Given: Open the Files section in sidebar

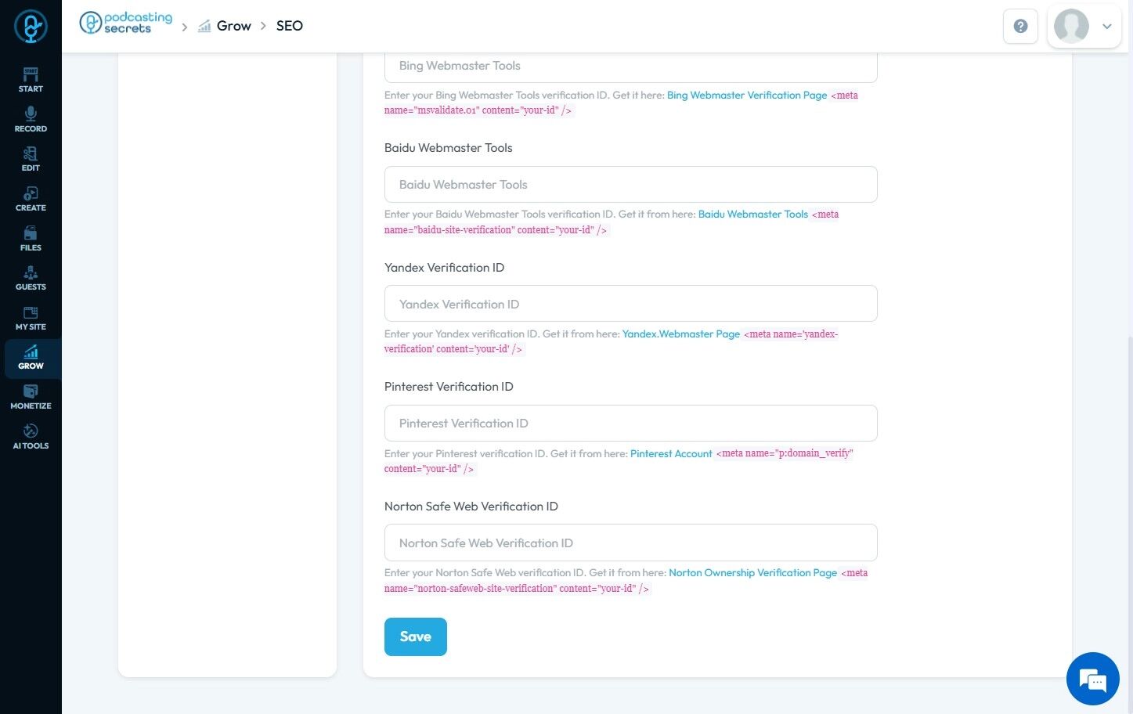Looking at the screenshot, I should click(x=31, y=239).
